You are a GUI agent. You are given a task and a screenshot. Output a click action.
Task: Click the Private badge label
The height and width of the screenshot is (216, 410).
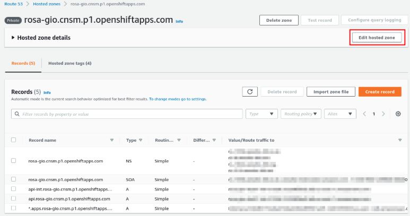13,20
